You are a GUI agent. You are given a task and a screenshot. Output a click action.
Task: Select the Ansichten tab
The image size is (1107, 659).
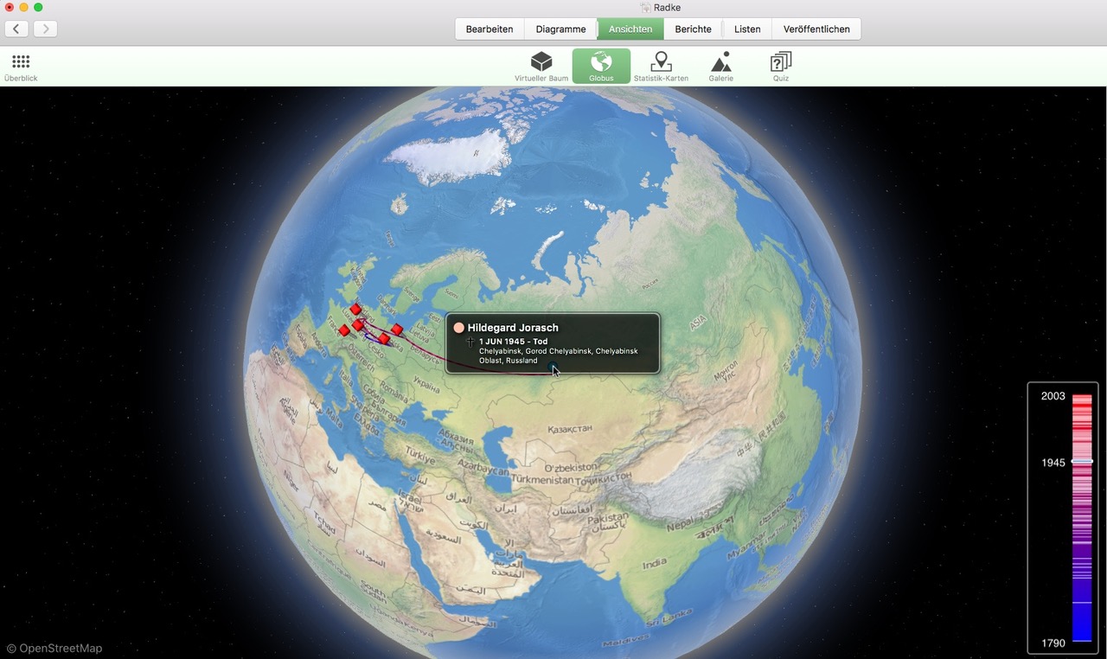tap(630, 29)
